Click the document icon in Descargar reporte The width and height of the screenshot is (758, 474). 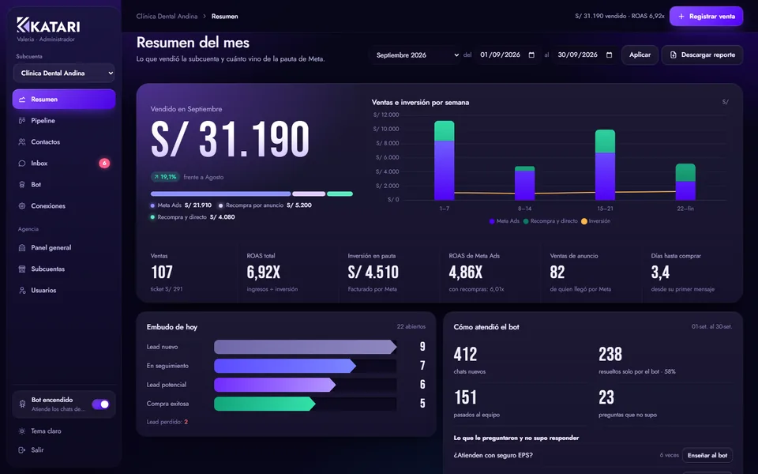[673, 55]
